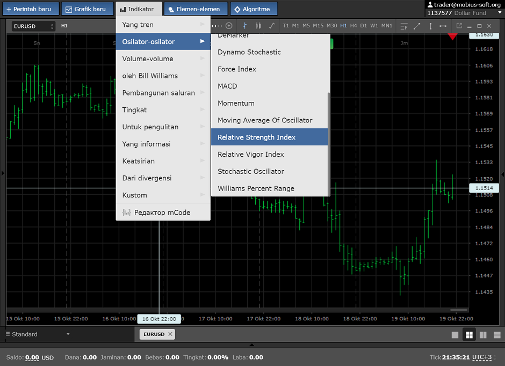The height and width of the screenshot is (366, 505).
Task: Expand the Tingkat submenu
Action: pos(163,109)
